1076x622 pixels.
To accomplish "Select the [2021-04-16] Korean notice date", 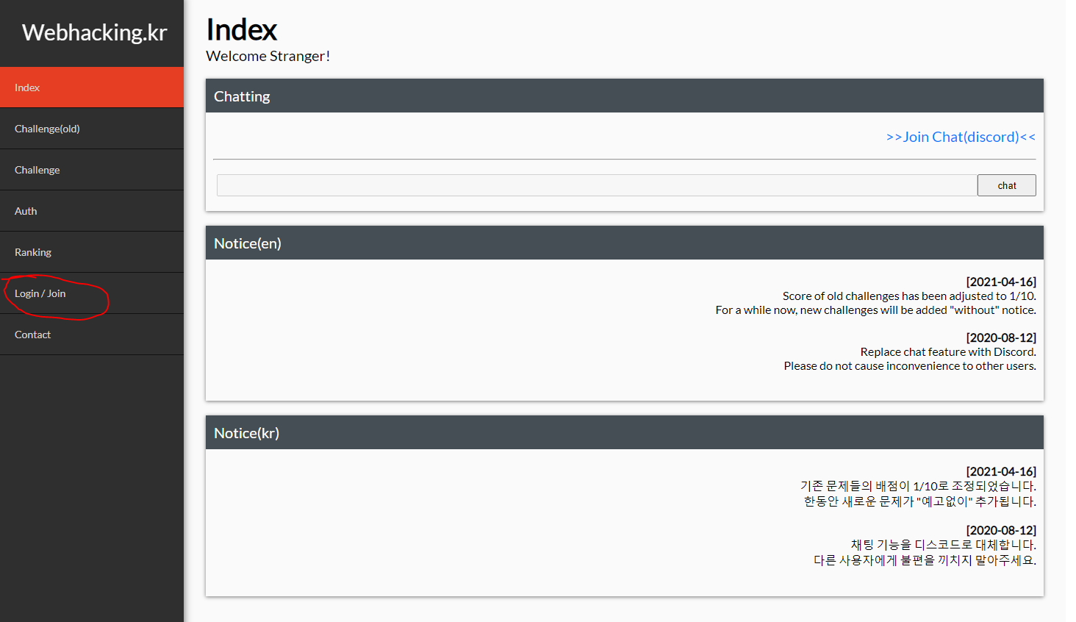I will [1001, 471].
